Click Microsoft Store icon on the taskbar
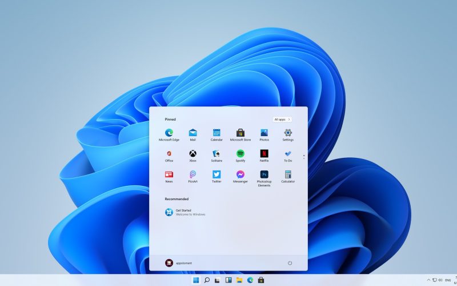The height and width of the screenshot is (286, 457). (261, 280)
